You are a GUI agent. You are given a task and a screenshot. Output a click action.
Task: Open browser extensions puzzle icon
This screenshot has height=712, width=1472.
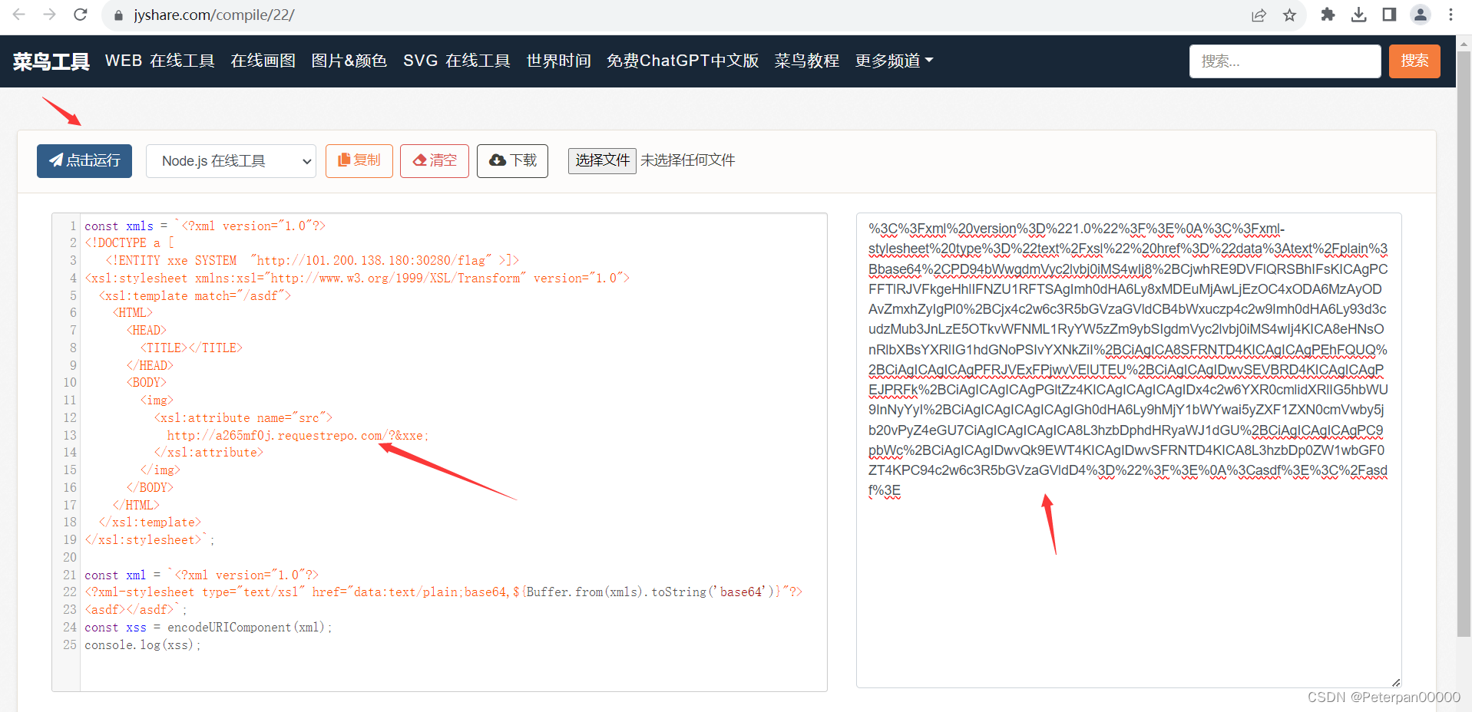[x=1328, y=15]
